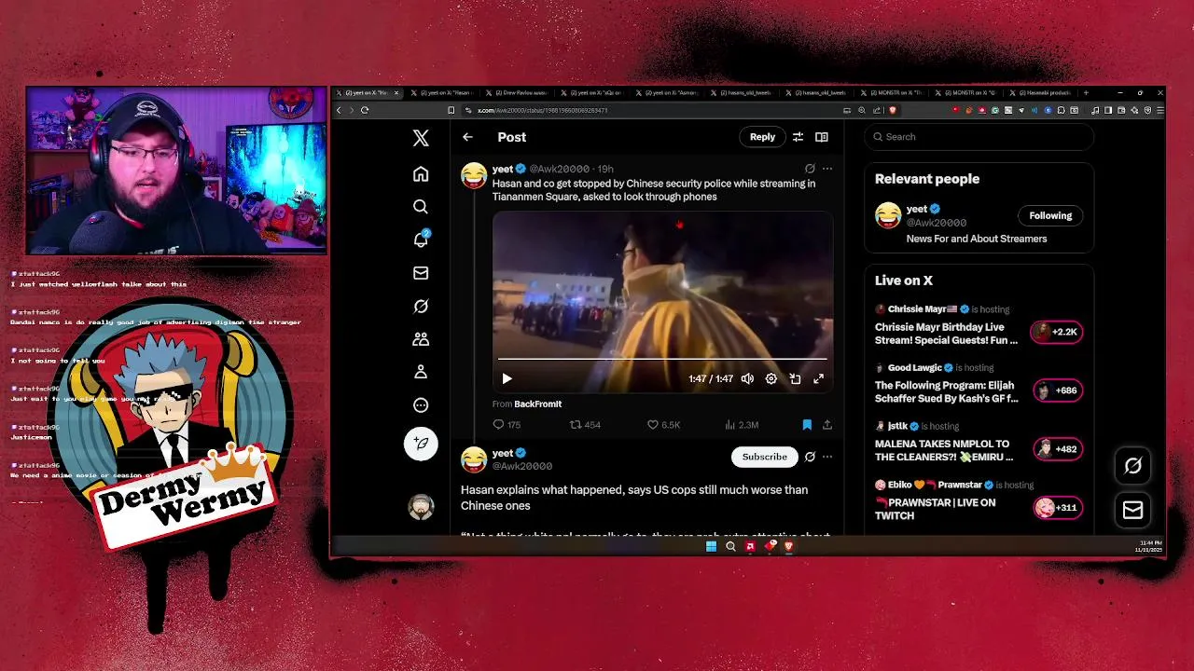Click the Following button for yeet
1194x671 pixels.
[x=1050, y=215]
